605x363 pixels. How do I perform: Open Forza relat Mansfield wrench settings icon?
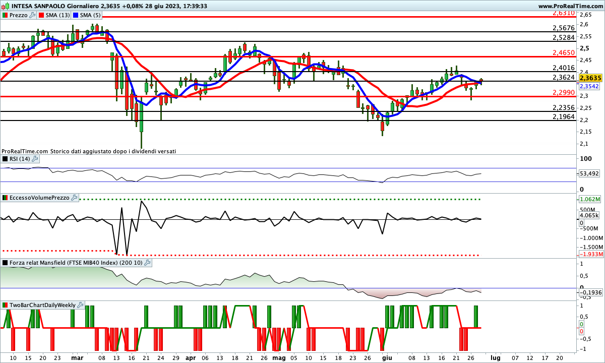[x=147, y=263]
